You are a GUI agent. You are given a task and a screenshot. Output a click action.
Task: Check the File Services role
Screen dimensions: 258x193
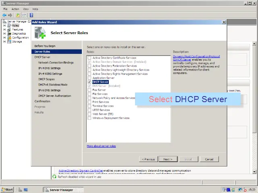(89, 94)
